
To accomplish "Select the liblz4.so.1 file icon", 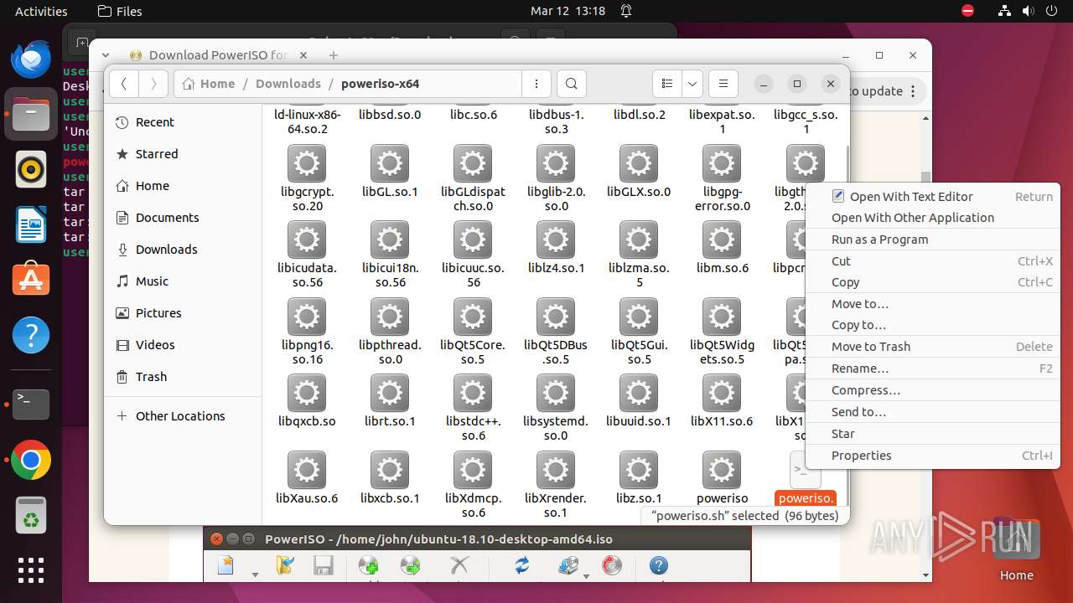I will [556, 240].
